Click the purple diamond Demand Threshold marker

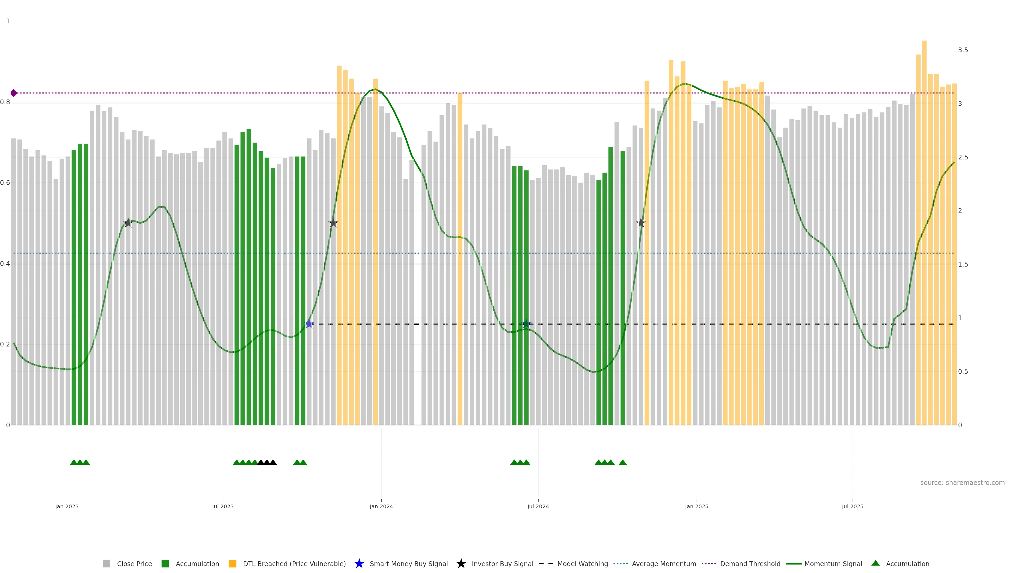(x=14, y=93)
